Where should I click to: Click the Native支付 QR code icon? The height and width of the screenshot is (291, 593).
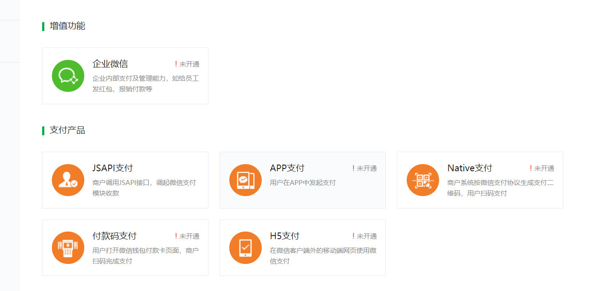(423, 180)
